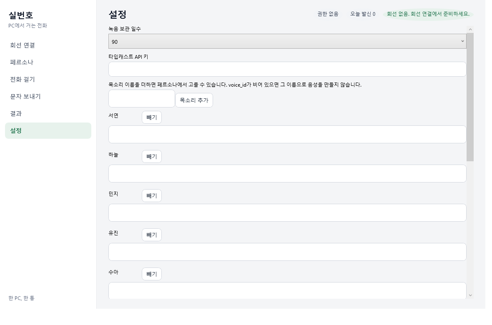Click the 하늘 voice name label
The image size is (492, 325).
[x=113, y=155]
